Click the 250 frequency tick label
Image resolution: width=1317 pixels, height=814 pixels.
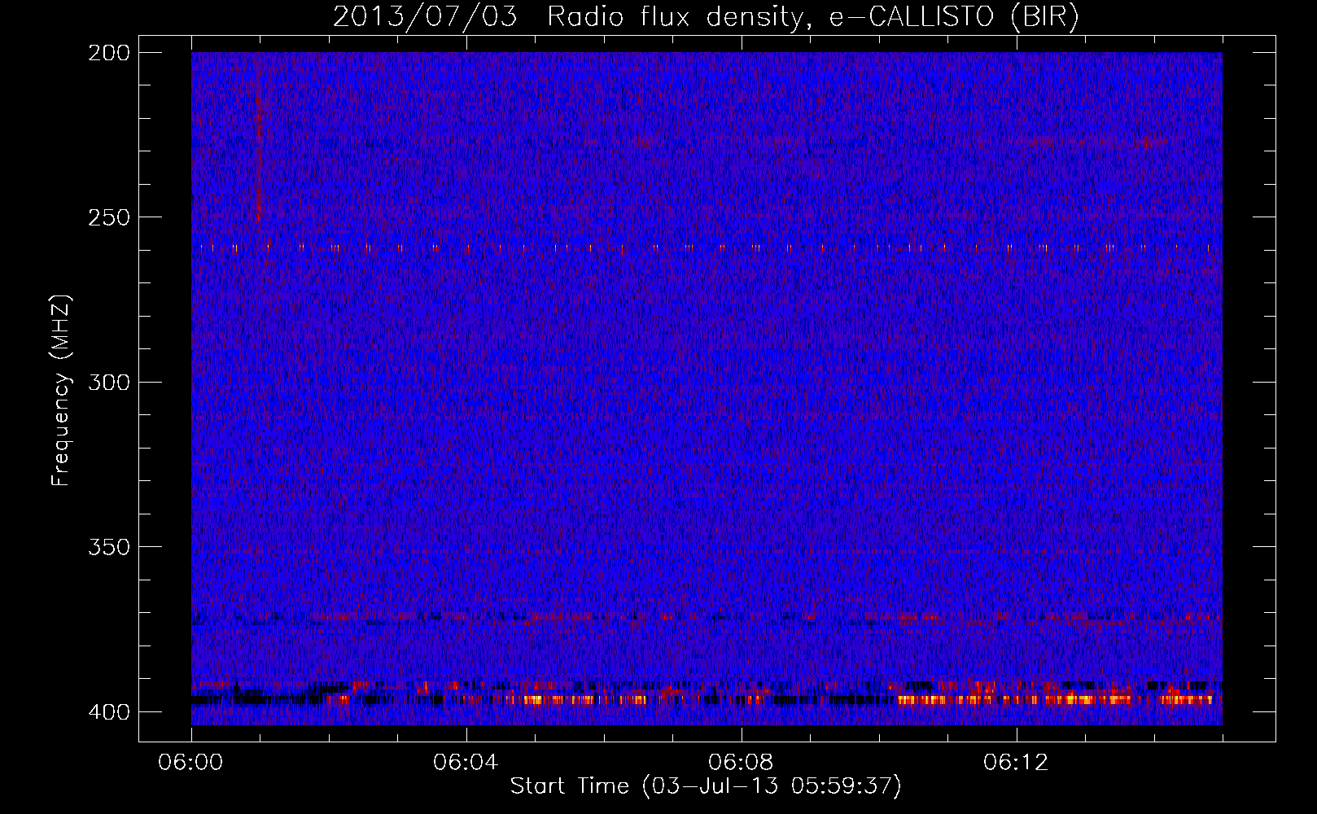coord(109,217)
